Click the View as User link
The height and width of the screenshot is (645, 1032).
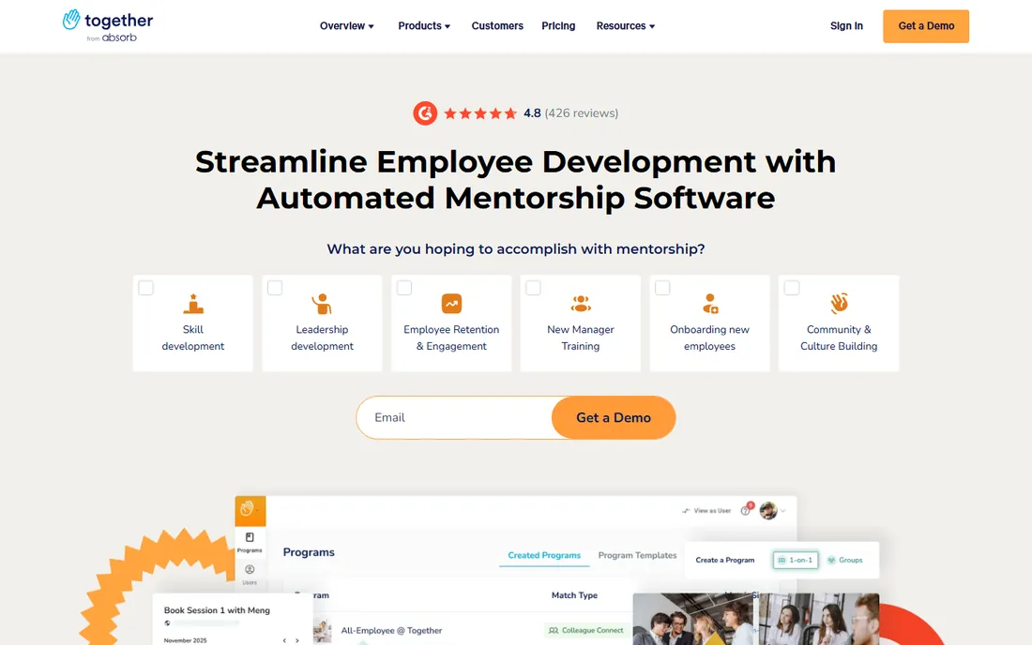tap(706, 511)
